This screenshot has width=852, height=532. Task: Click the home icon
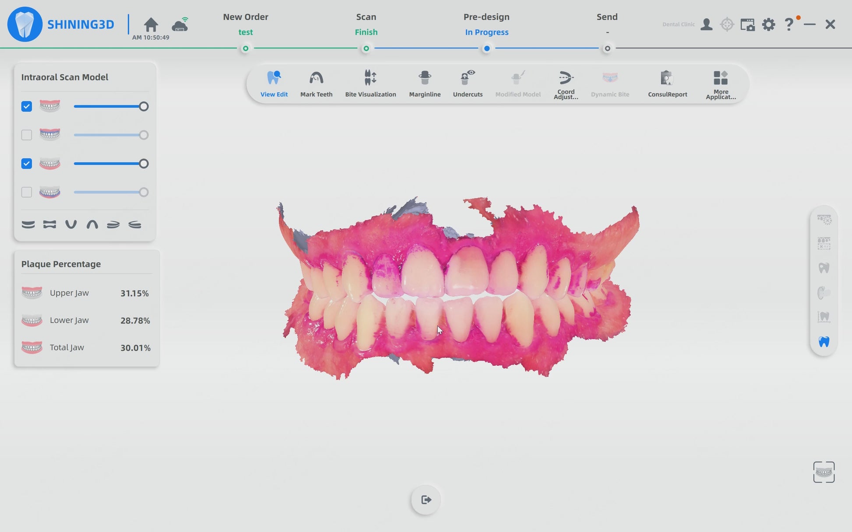pyautogui.click(x=151, y=24)
